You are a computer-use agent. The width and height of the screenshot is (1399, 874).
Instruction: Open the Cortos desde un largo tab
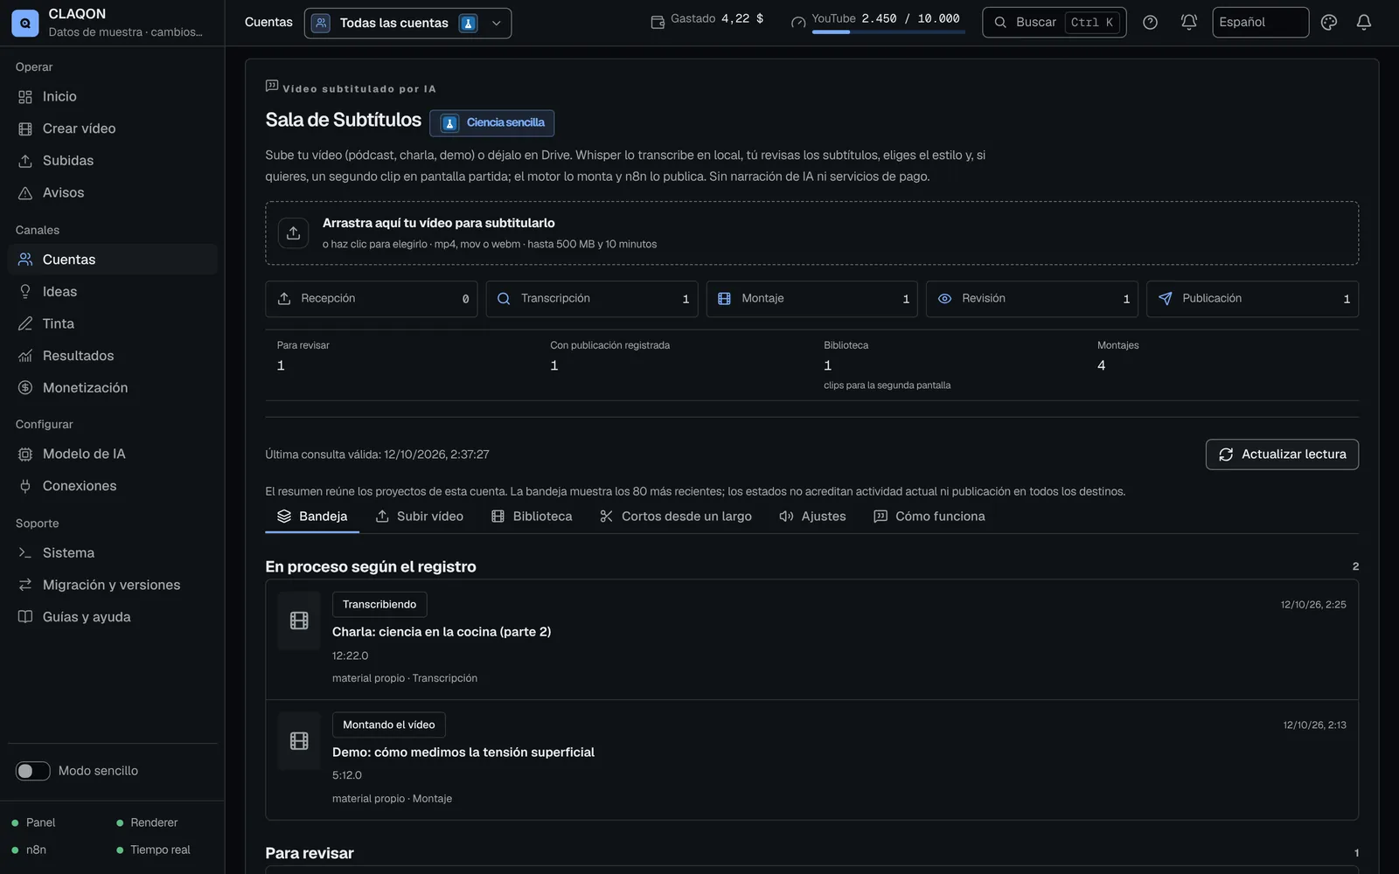[676, 517]
